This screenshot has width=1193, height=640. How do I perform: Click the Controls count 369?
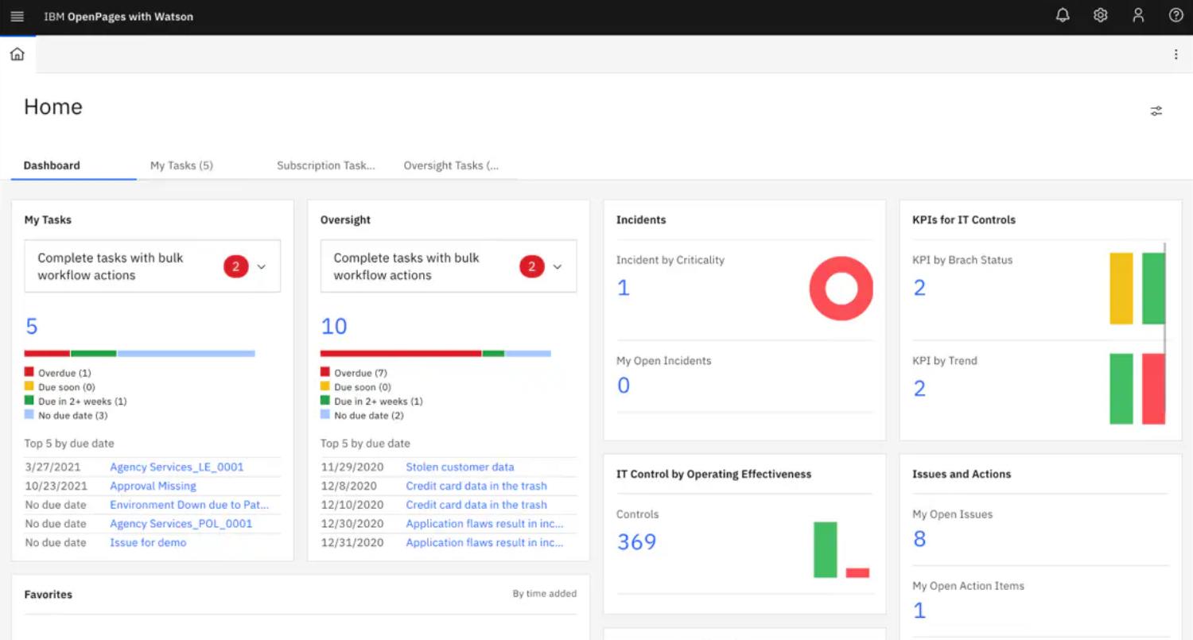[636, 542]
